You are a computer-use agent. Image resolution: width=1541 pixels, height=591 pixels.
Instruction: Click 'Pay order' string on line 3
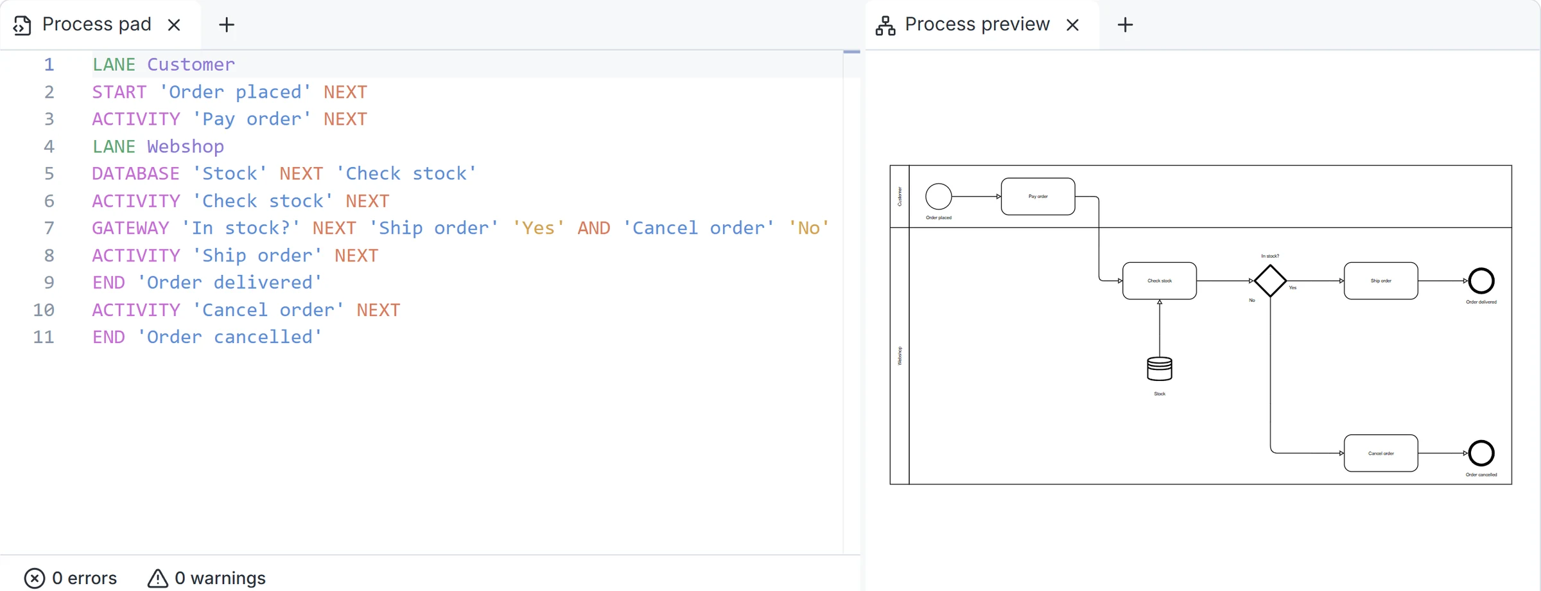coord(252,119)
